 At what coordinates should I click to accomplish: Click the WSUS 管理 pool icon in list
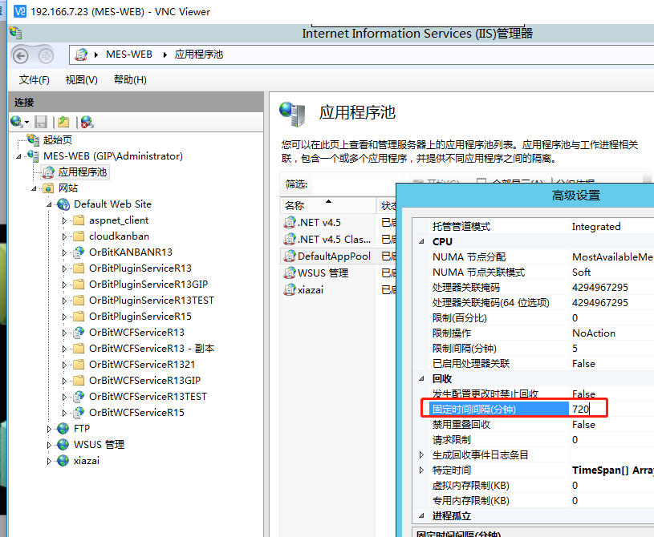tap(290, 273)
